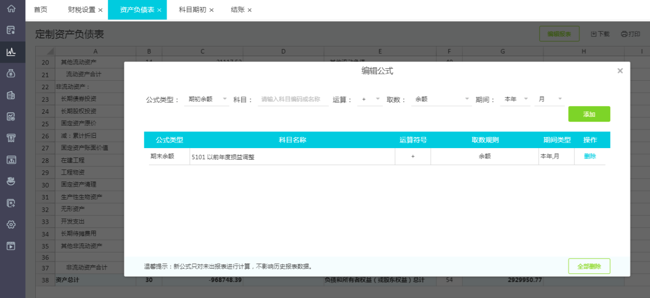Open the video player sidebar icon
The height and width of the screenshot is (298, 650).
tap(11, 246)
